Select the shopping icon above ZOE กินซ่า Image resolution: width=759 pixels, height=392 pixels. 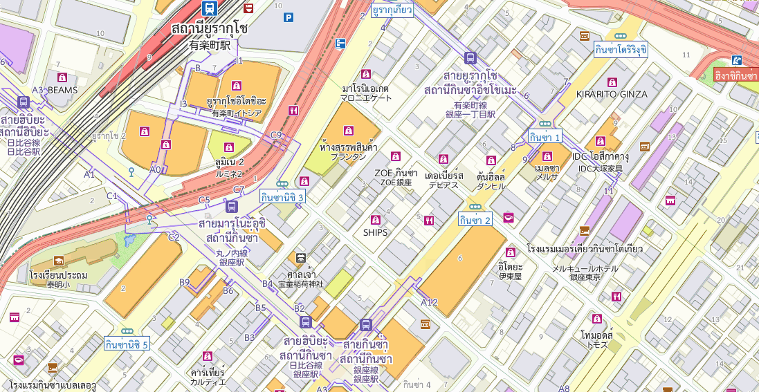396,156
